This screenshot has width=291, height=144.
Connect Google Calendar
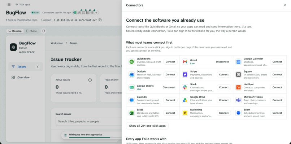(x=277, y=62)
